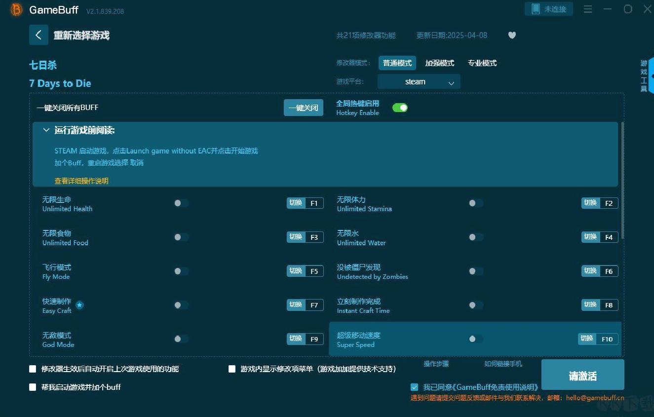The height and width of the screenshot is (417, 654).
Task: Click the one-key close (一键关闭) button
Action: (x=304, y=108)
